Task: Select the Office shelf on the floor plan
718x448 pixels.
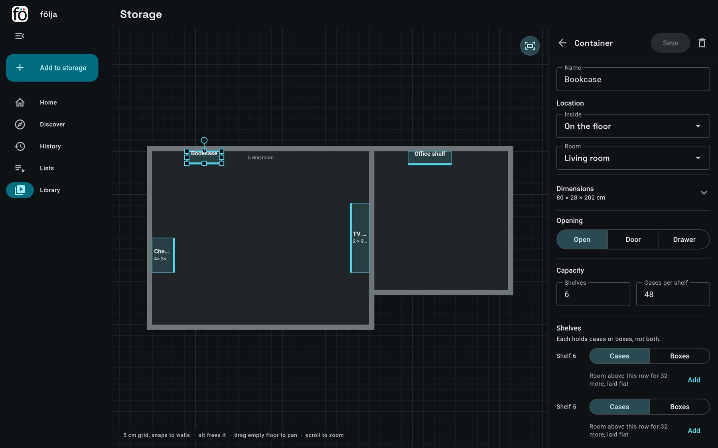Action: [430, 158]
